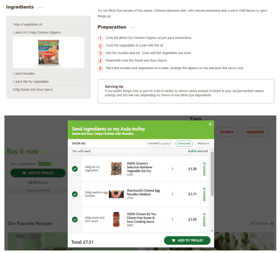Open the noodles tag
Viewport: 280px width, 253px height.
[227, 132]
